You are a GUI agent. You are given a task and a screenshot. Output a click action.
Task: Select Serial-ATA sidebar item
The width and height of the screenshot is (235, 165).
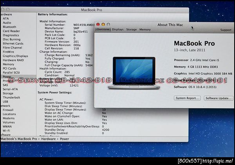click(x=10, y=89)
